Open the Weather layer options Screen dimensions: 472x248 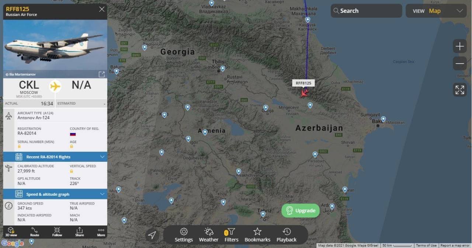coord(209,235)
